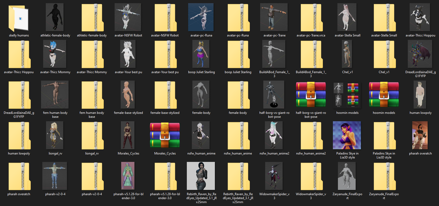Screen dimensions: 439x206
Task: Select the athletic-female-body image thumbnail
Action: click(55, 17)
